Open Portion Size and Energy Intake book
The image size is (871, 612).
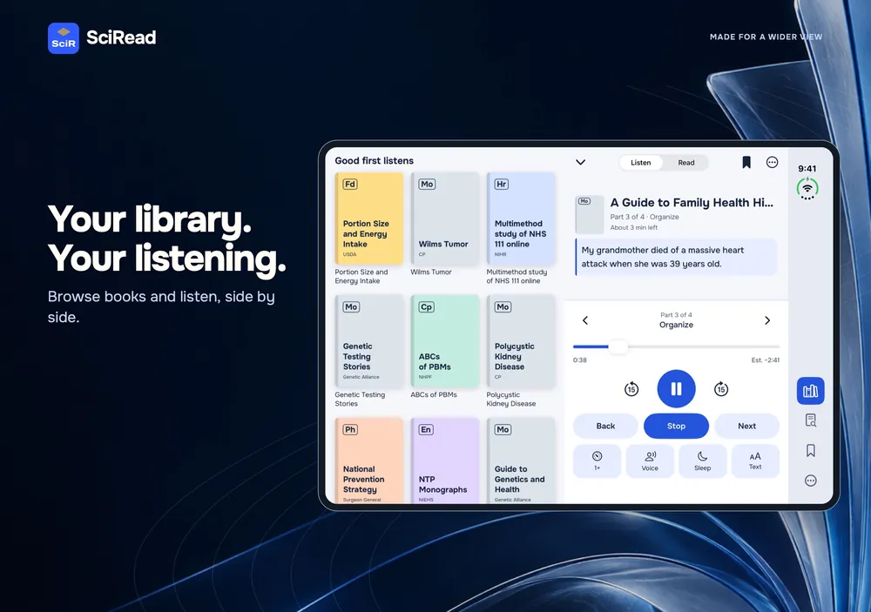pos(368,219)
